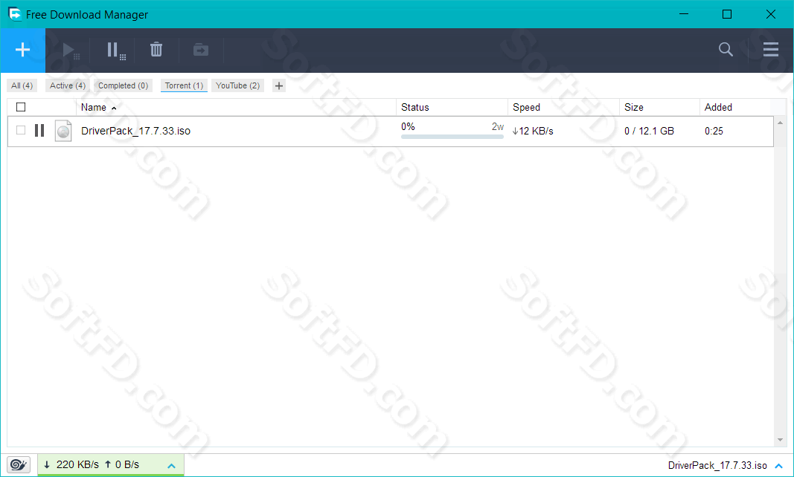The width and height of the screenshot is (794, 477).
Task: Expand the DriverPack_17.7.33.iso details panel chevron
Action: [779, 465]
